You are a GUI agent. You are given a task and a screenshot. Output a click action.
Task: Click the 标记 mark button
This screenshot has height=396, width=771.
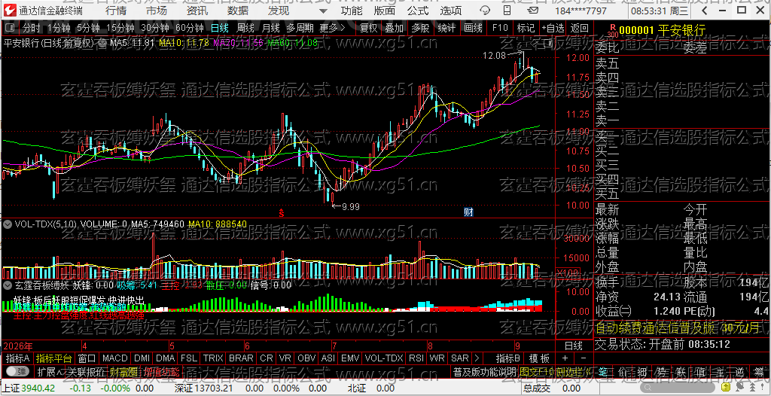point(526,28)
